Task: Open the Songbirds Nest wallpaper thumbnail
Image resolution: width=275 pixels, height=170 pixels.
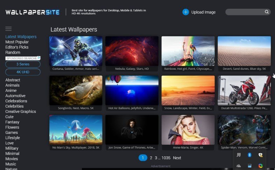Action: [x=76, y=90]
